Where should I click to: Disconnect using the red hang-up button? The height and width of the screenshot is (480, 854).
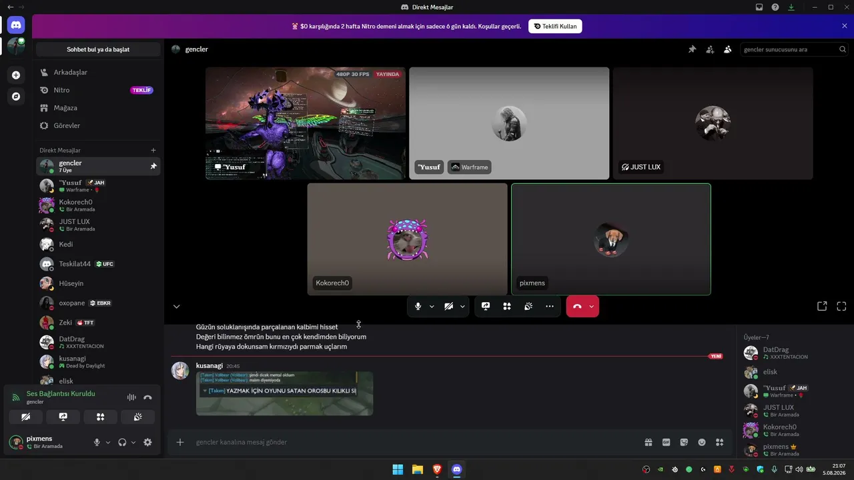[x=577, y=306]
